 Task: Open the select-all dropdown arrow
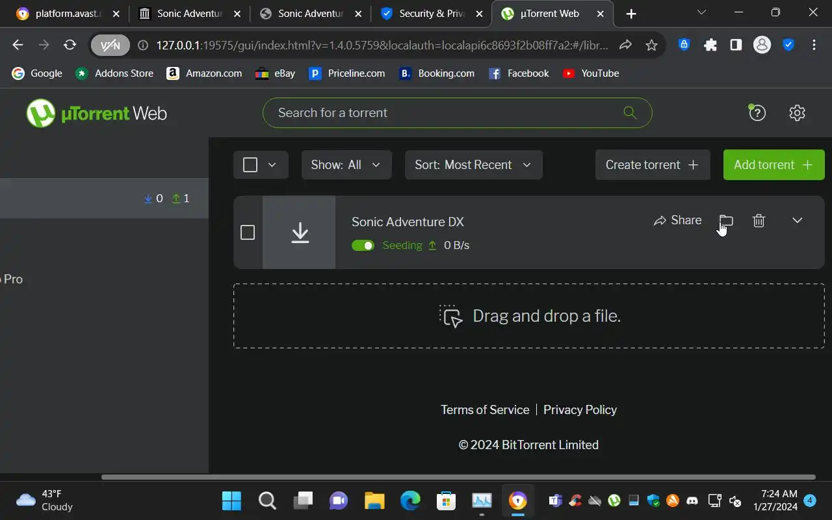pyautogui.click(x=272, y=164)
